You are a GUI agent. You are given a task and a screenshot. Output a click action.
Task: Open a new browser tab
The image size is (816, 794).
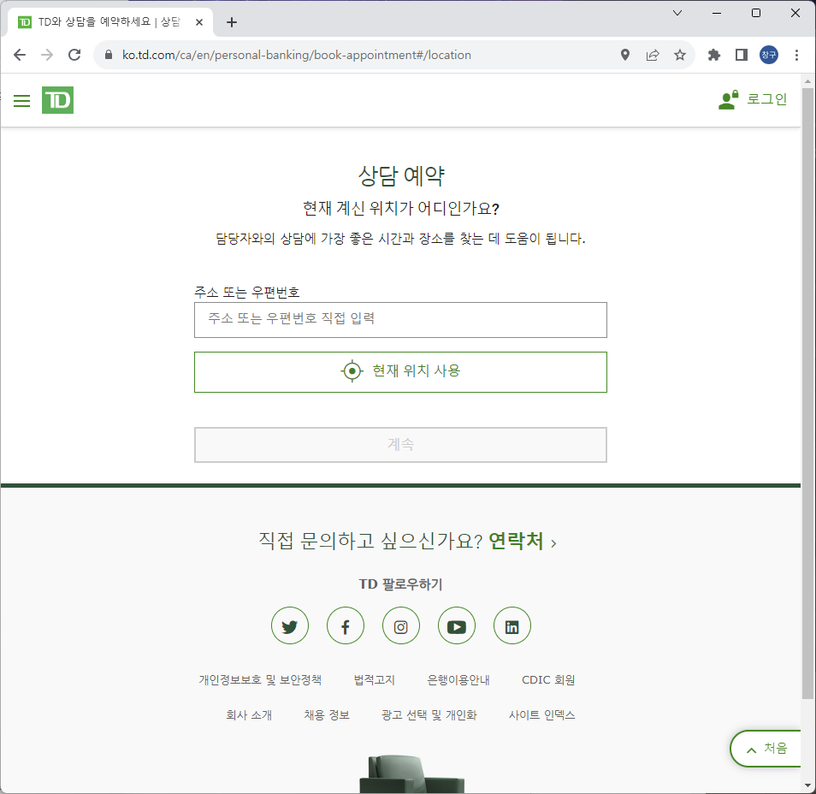232,22
